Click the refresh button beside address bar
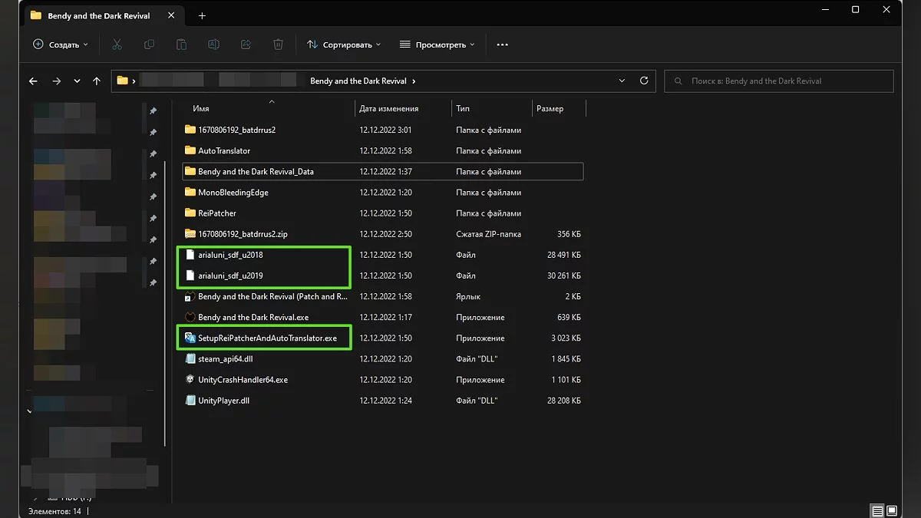 click(644, 81)
